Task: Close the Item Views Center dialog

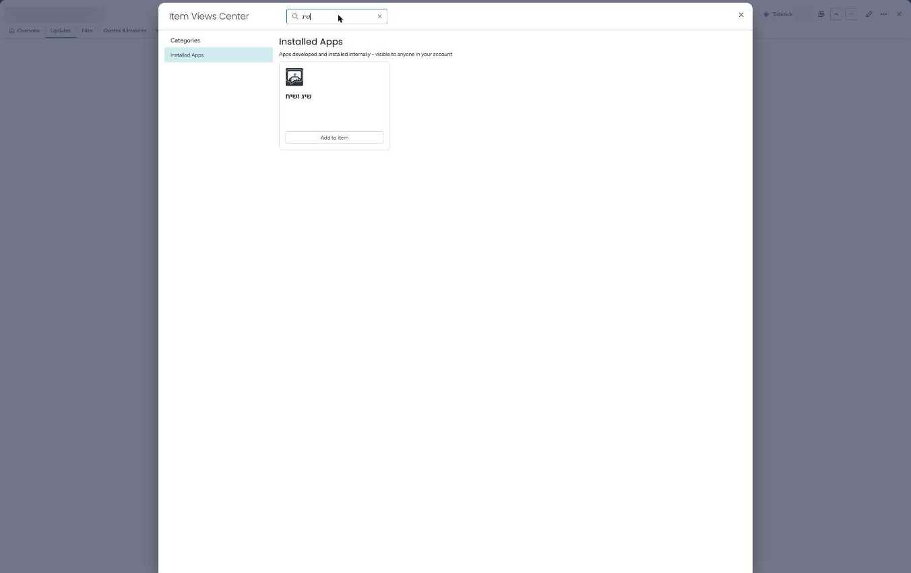Action: 741,15
